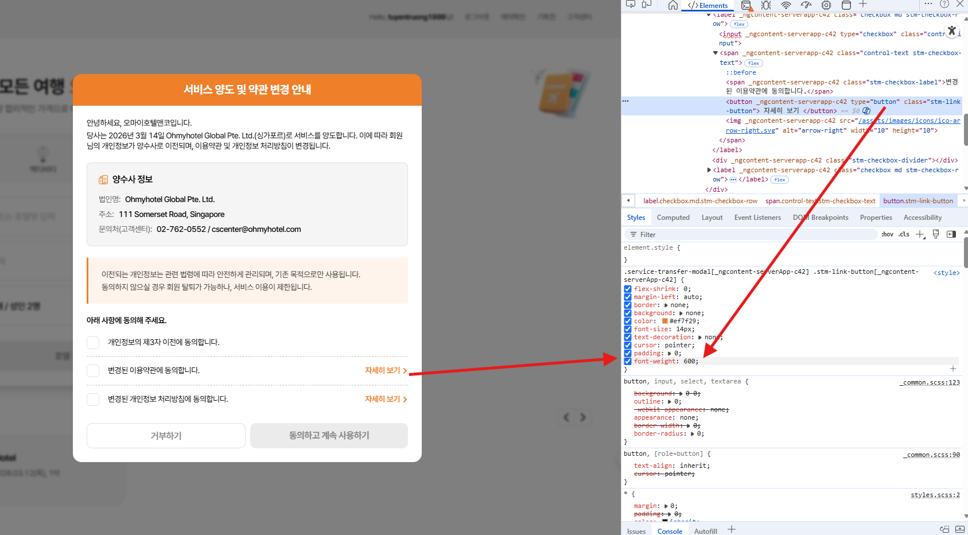Open the Memory chip icon tool
Image resolution: width=968 pixels, height=535 pixels.
(x=826, y=5)
